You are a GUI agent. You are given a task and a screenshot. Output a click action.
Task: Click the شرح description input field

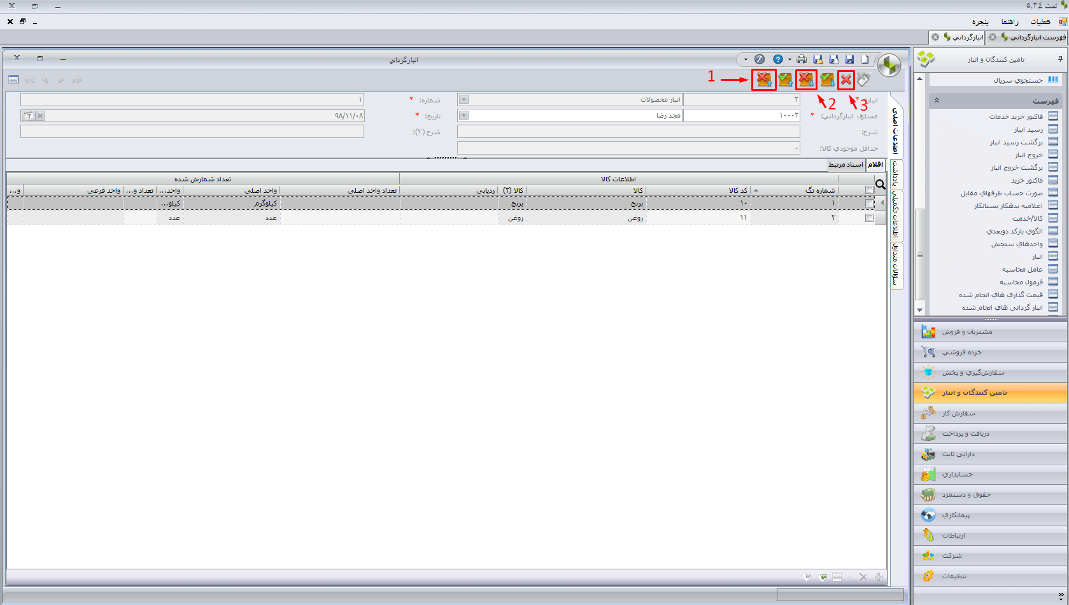tap(628, 132)
